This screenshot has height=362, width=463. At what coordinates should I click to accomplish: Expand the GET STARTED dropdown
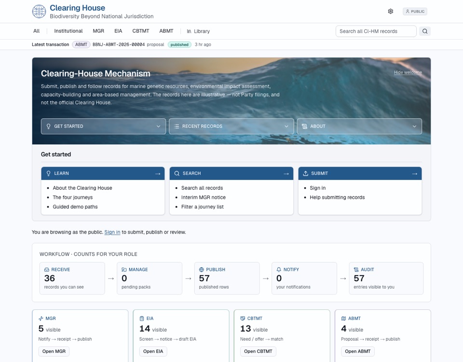pyautogui.click(x=103, y=126)
